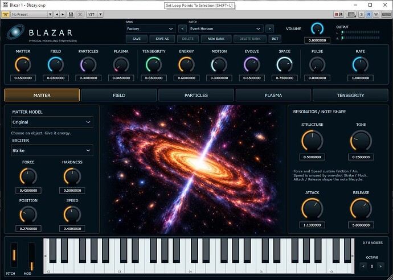
Task: Click the delete preset X icon
Action: (80, 15)
